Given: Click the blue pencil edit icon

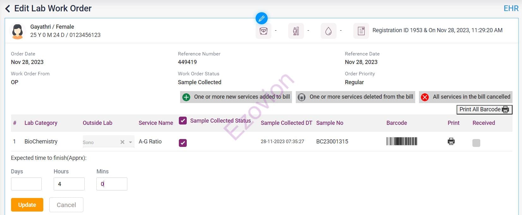Looking at the screenshot, I should [x=261, y=19].
